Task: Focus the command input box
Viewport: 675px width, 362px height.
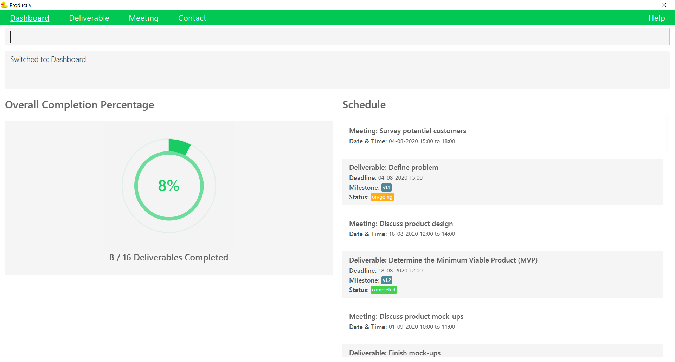Action: [337, 37]
